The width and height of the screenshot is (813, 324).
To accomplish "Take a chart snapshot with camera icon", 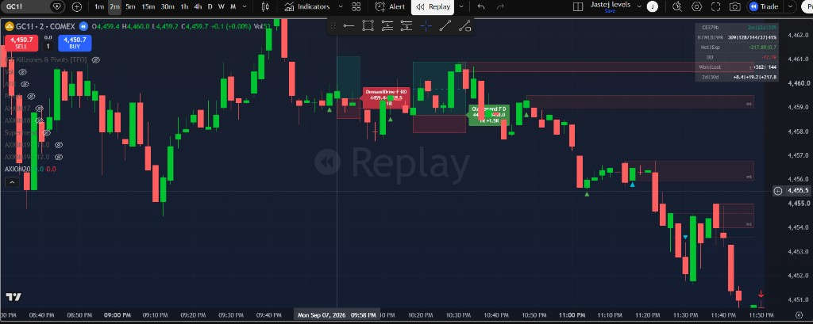I will pyautogui.click(x=734, y=6).
